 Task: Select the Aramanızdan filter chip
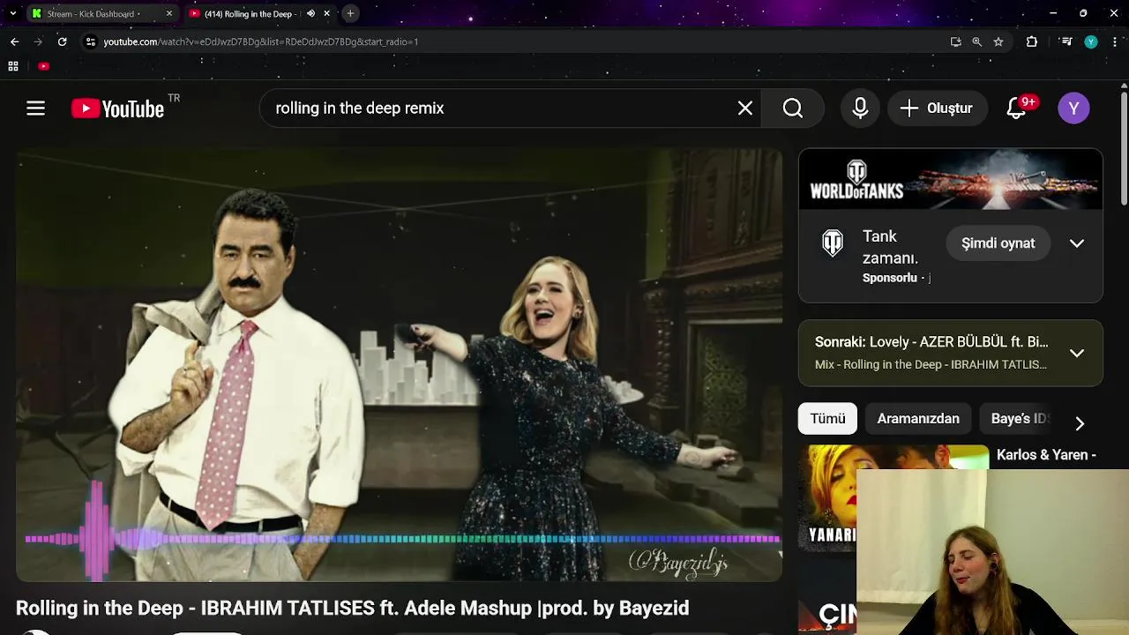918,419
